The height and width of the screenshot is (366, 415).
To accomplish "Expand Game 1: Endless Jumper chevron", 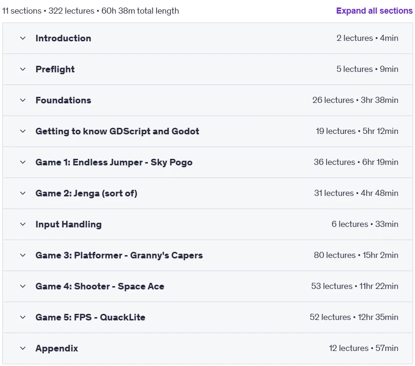I will point(23,162).
